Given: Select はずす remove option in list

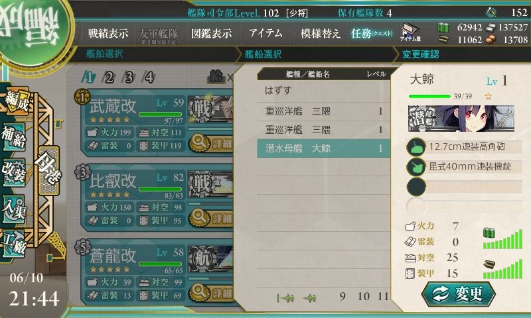Looking at the screenshot, I should [323, 91].
